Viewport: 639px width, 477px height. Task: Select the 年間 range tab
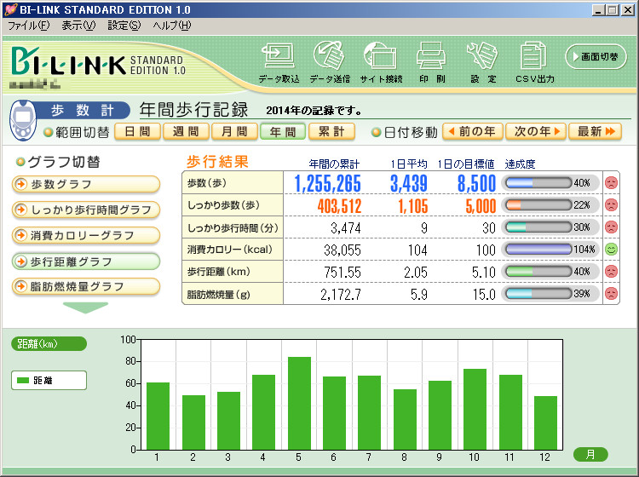click(x=283, y=131)
